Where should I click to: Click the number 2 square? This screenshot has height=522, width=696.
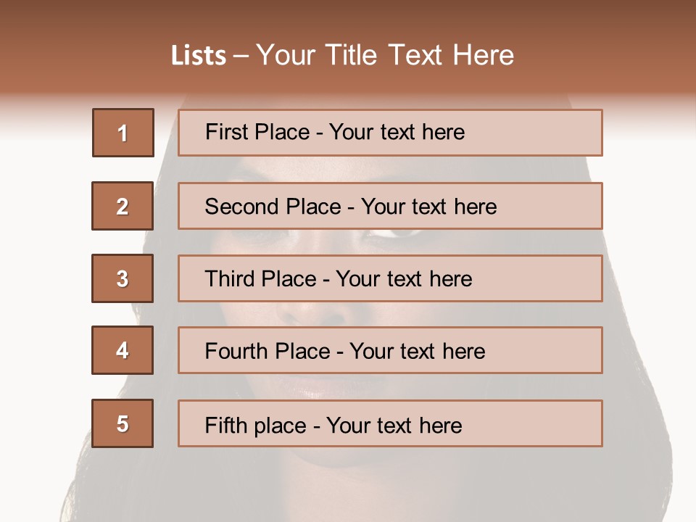coord(123,206)
